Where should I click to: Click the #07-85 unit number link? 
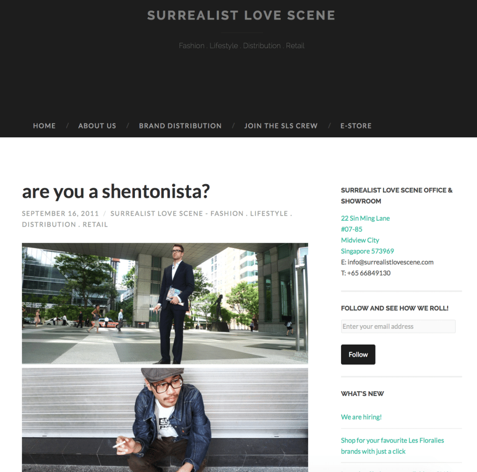[x=352, y=229]
